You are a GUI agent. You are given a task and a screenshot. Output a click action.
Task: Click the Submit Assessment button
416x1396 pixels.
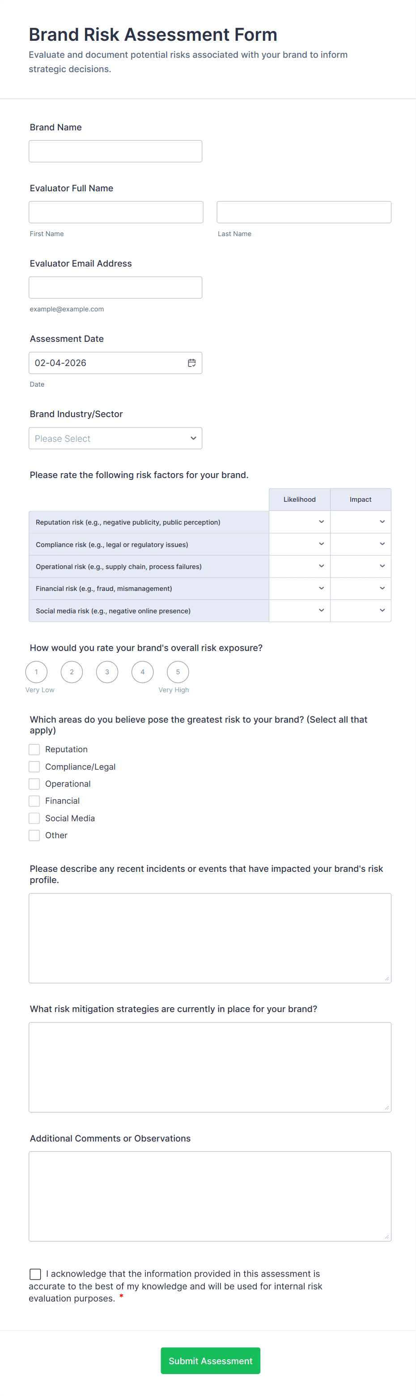[210, 1361]
